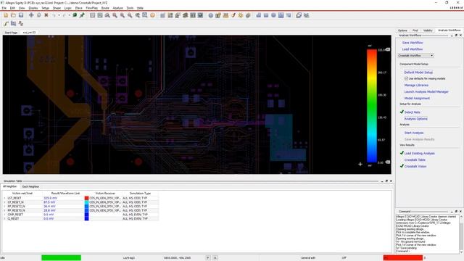The image size is (464, 261).
Task: Click bottom marker of color scale
Action: pyautogui.click(x=388, y=162)
